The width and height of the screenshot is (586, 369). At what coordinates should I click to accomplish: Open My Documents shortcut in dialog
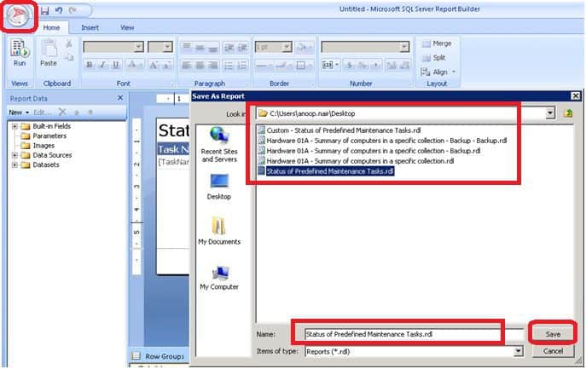click(x=219, y=231)
